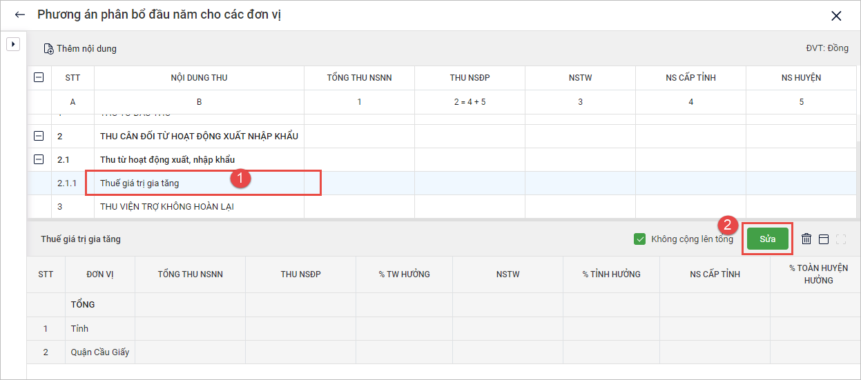Image resolution: width=861 pixels, height=380 pixels.
Task: Close the allocation plan dialog
Action: click(836, 16)
